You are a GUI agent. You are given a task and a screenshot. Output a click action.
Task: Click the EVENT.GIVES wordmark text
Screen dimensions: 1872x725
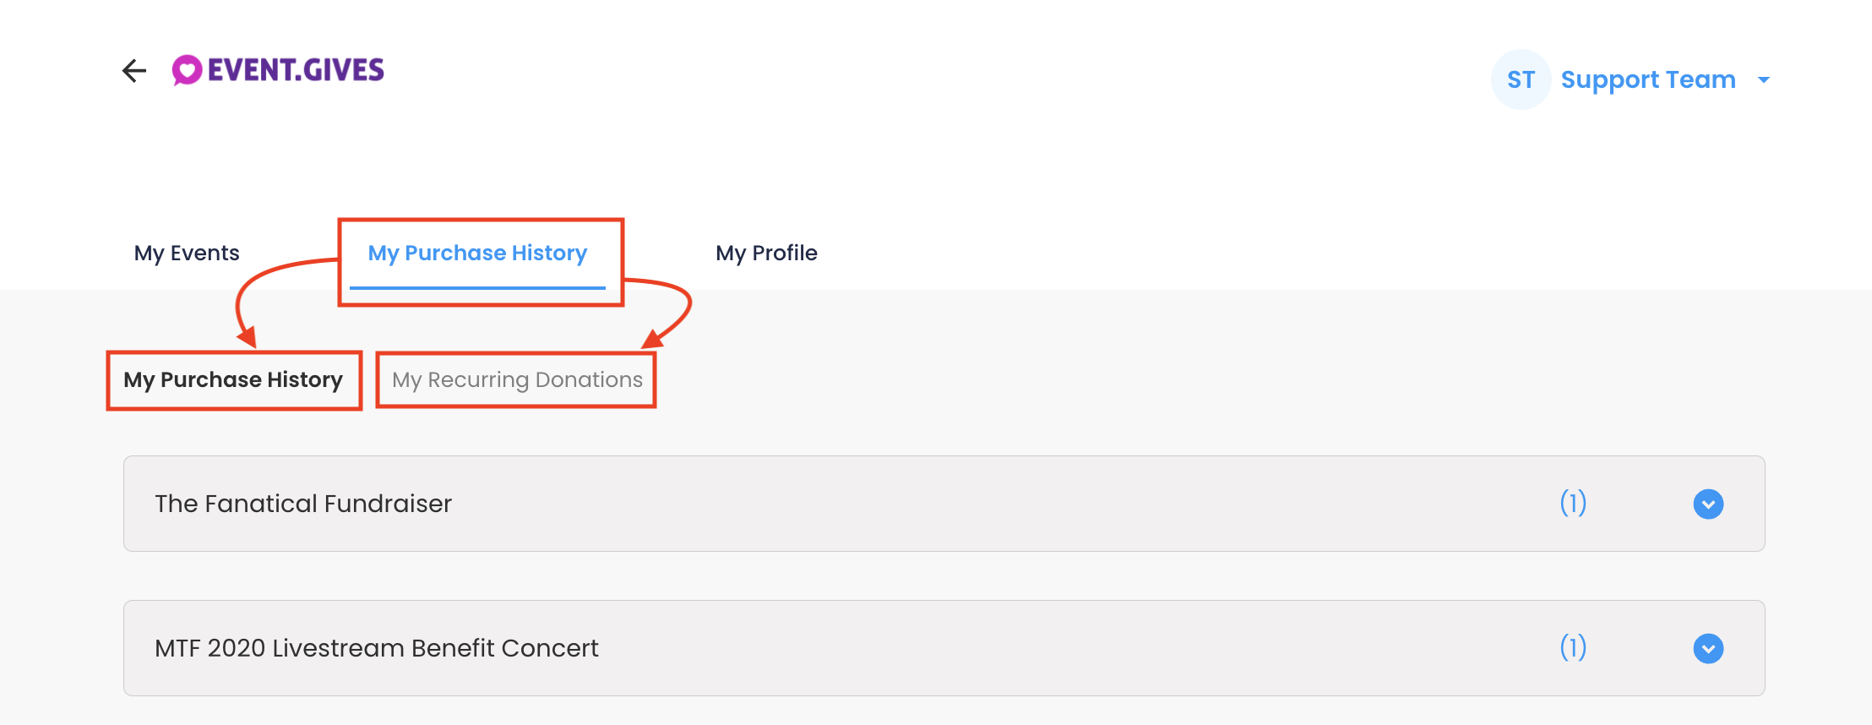click(296, 70)
